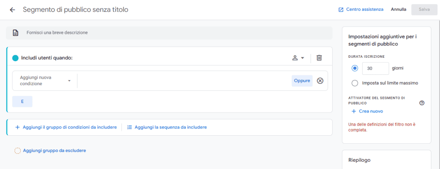Image resolution: width=440 pixels, height=169 pixels.
Task: Click Annulla to cancel
Action: click(x=398, y=9)
